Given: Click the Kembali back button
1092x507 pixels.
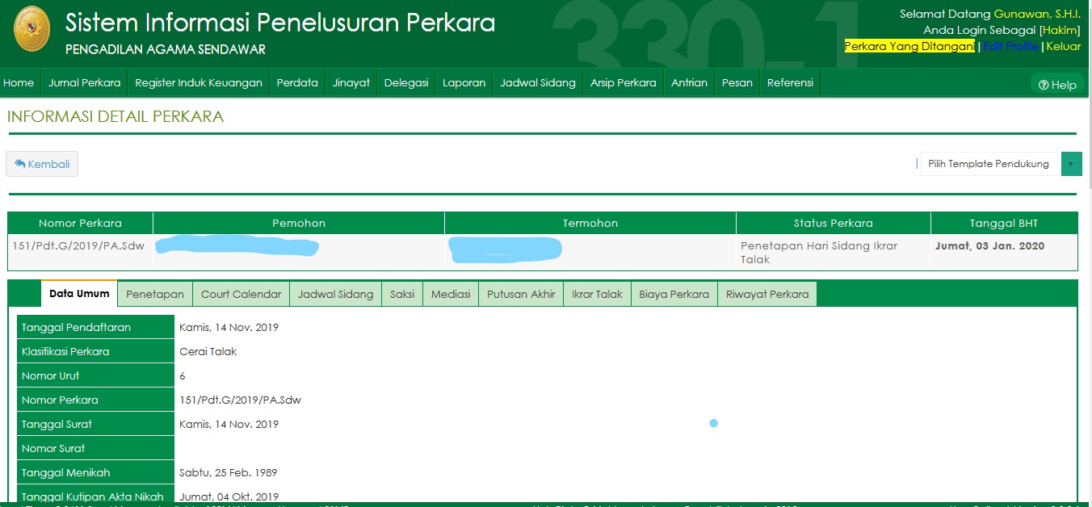Looking at the screenshot, I should click(42, 164).
